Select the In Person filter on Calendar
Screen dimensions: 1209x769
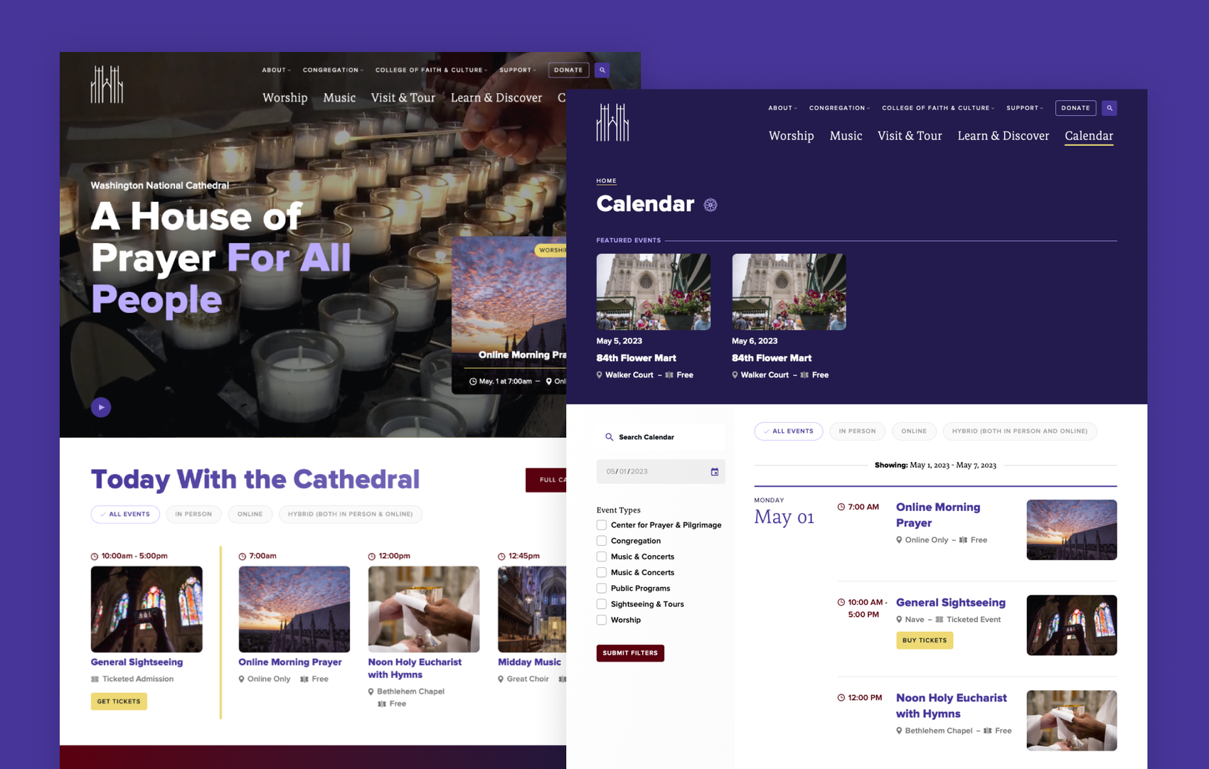[x=857, y=431]
